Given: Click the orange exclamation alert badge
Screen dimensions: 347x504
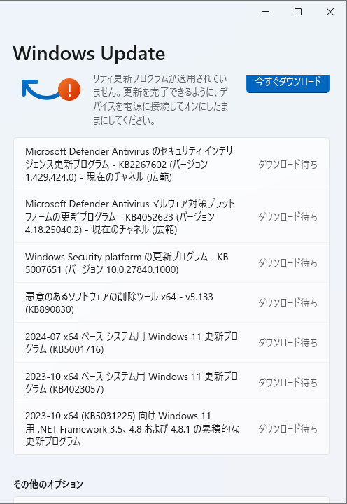Looking at the screenshot, I should [69, 90].
